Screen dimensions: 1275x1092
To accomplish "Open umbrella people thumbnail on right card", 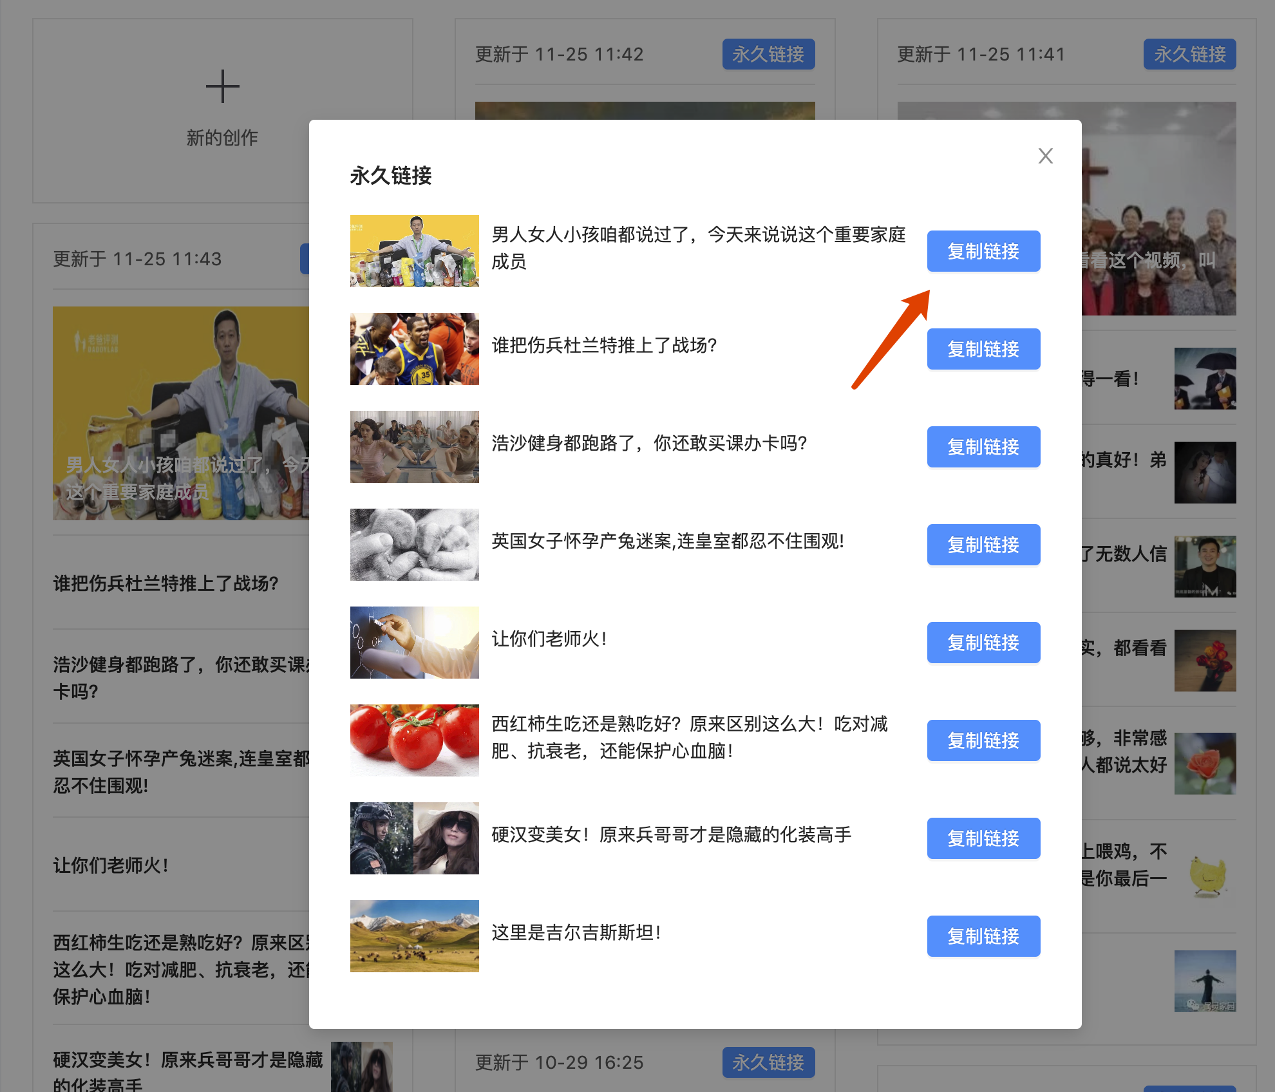I will pyautogui.click(x=1205, y=379).
